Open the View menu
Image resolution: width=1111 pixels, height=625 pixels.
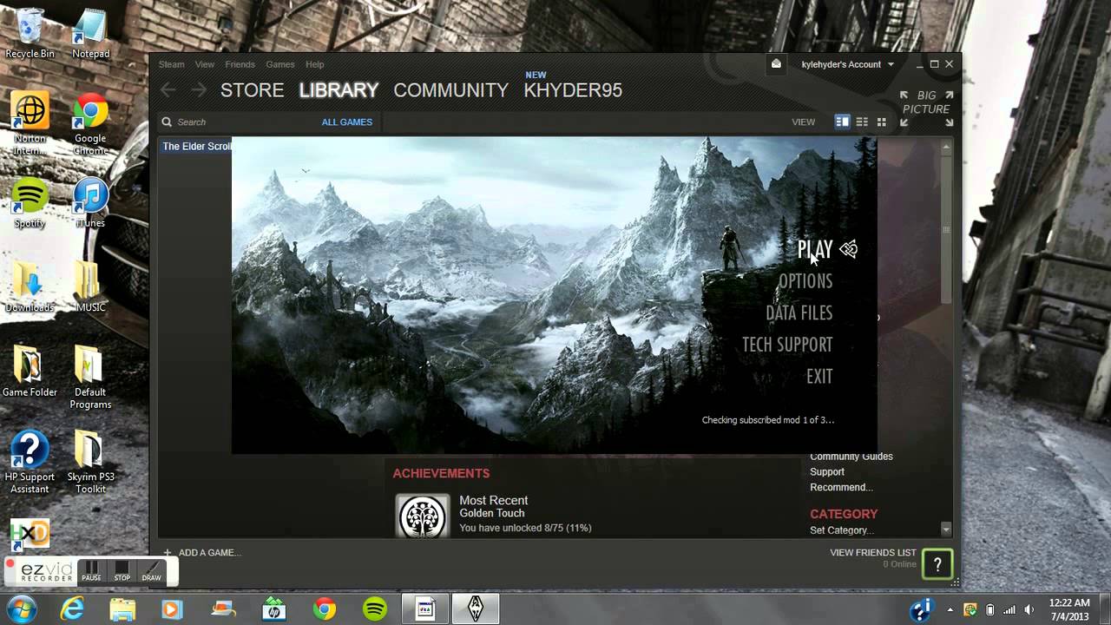pos(205,64)
